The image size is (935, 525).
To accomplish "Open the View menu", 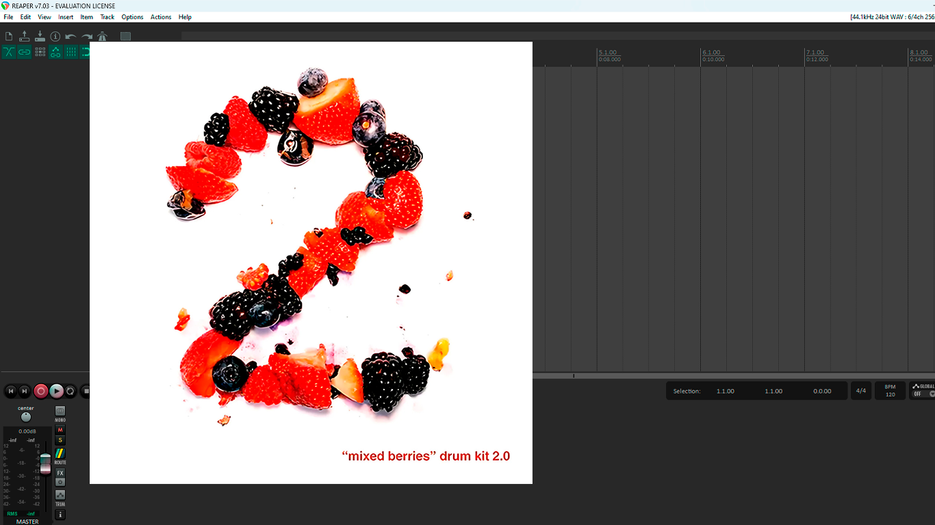I will click(x=44, y=17).
